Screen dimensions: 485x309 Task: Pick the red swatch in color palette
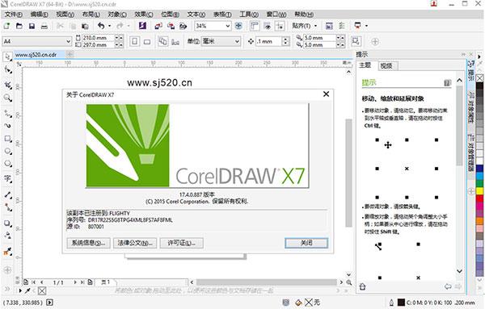click(479, 198)
